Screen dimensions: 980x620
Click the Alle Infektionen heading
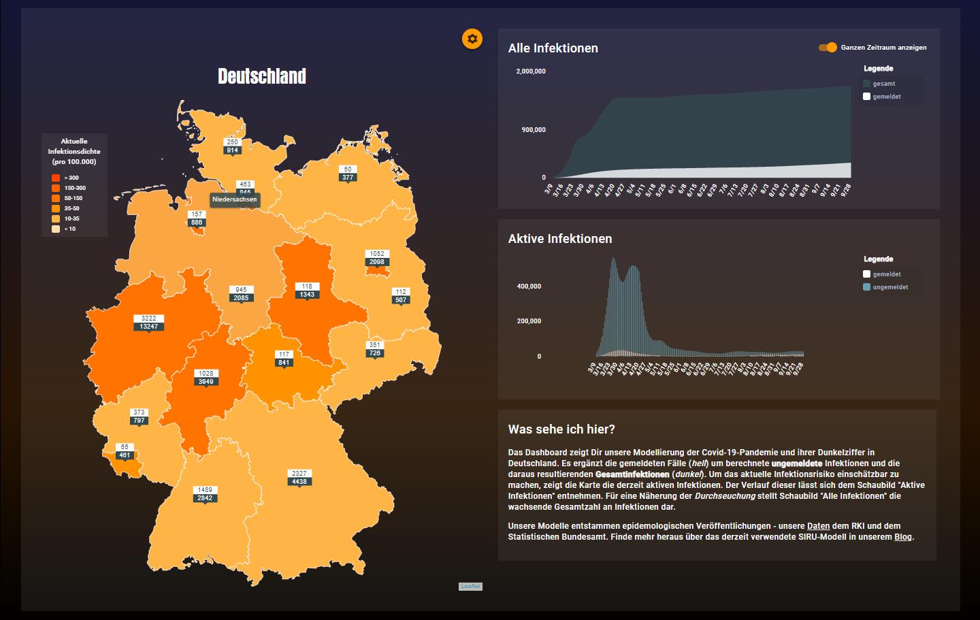(553, 48)
